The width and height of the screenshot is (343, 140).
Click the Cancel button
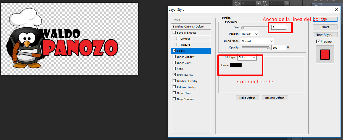point(325,27)
